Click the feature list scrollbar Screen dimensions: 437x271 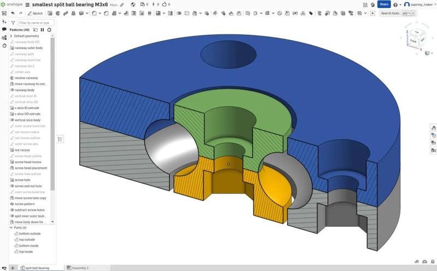(x=52, y=114)
